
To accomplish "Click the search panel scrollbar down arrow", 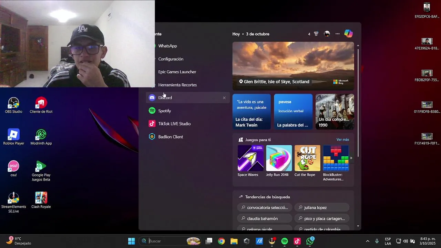I will click(358, 226).
